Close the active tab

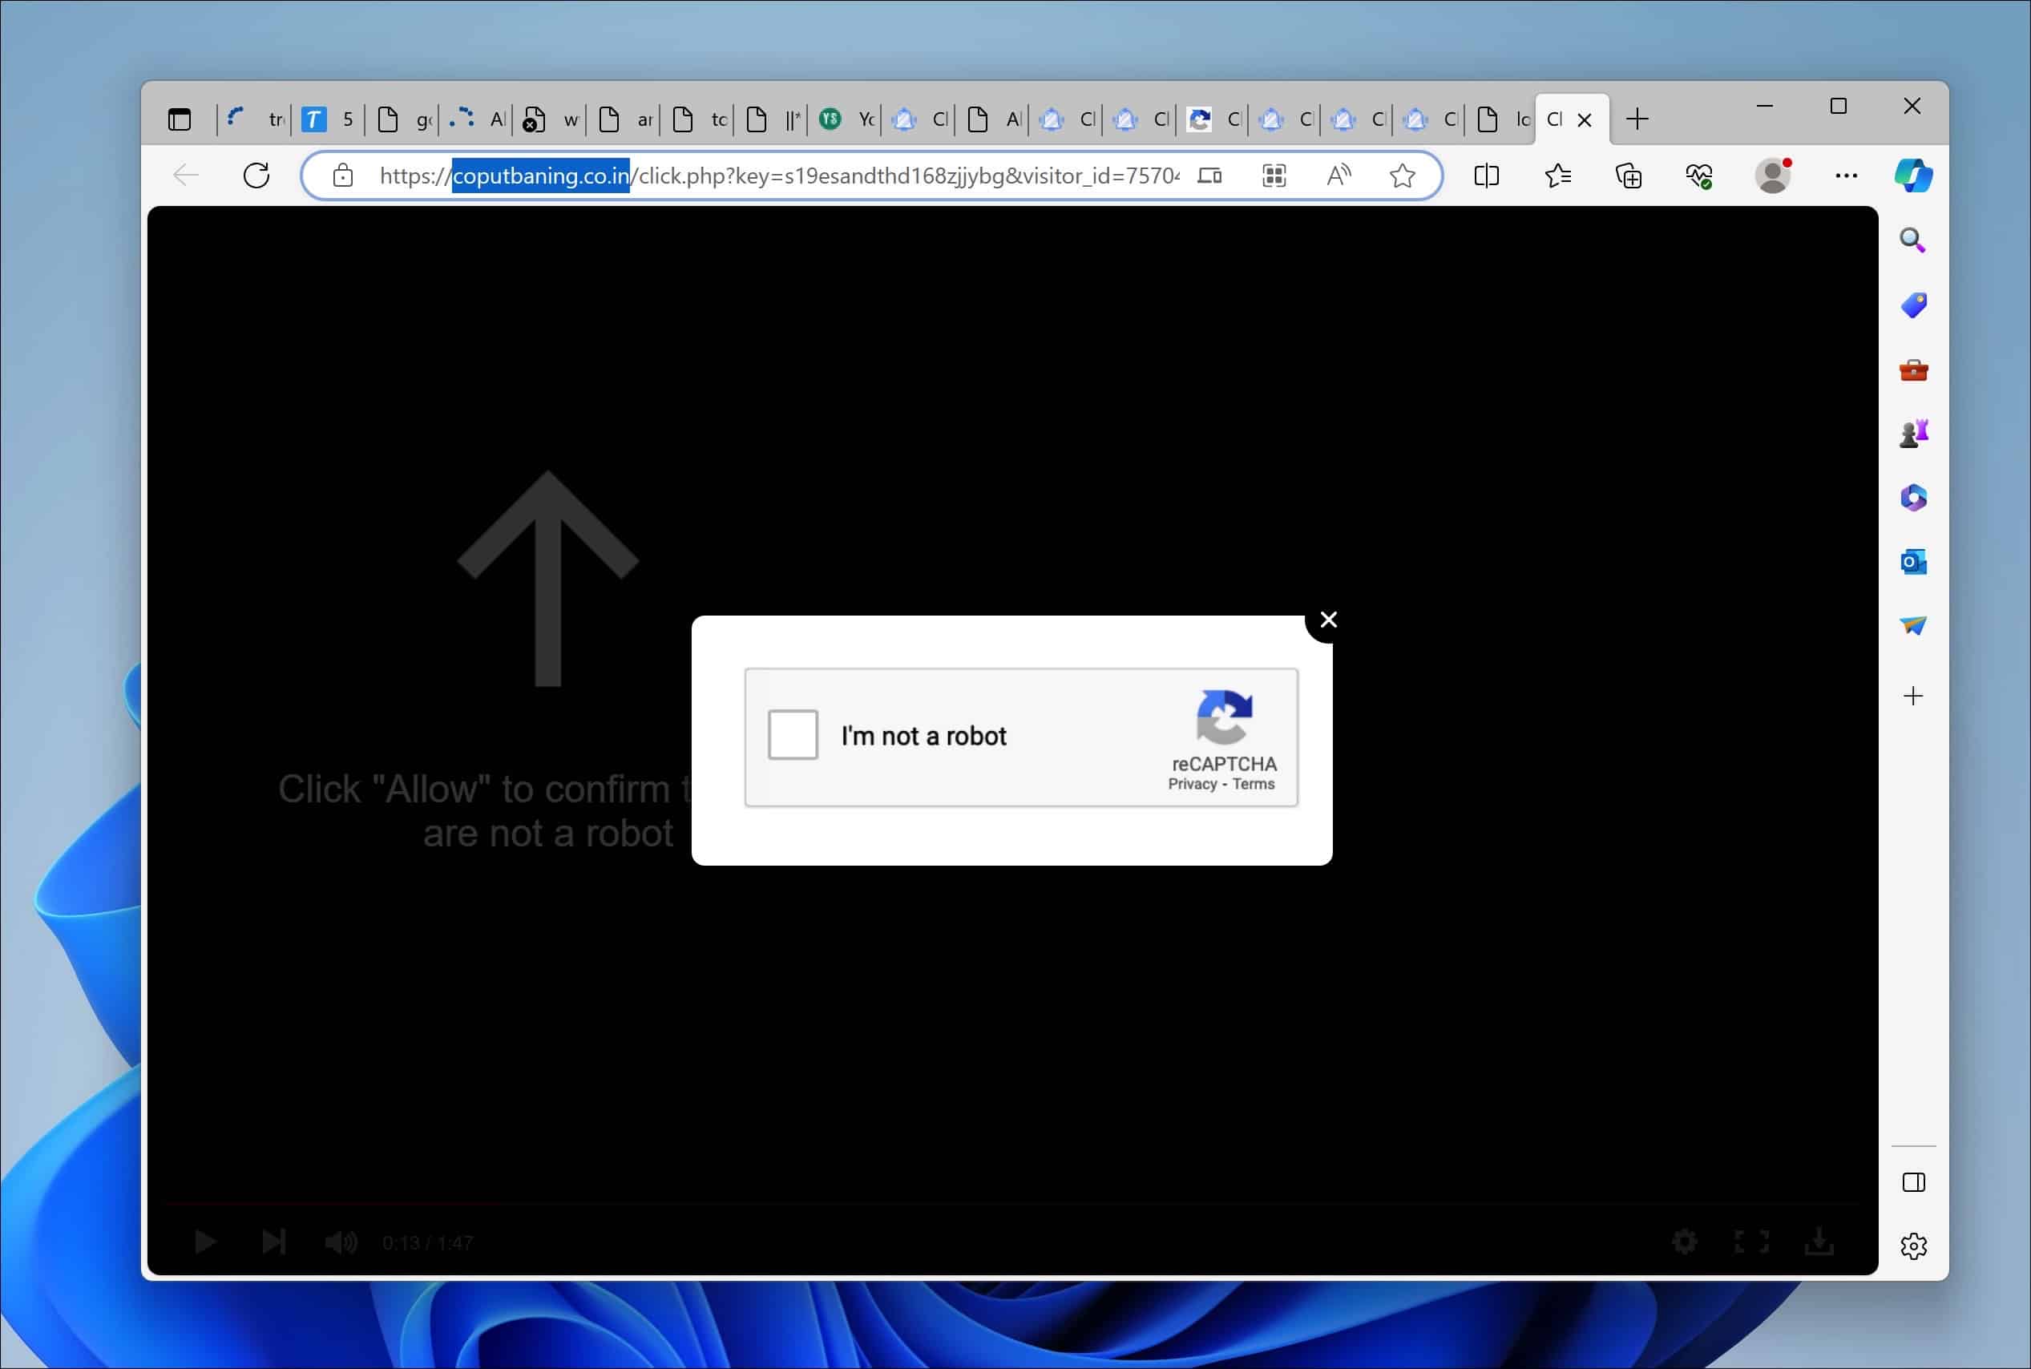pos(1585,120)
